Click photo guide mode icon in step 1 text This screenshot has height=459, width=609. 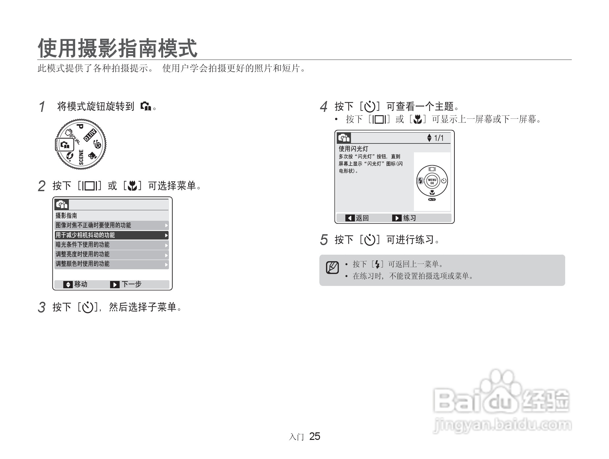[x=146, y=106]
